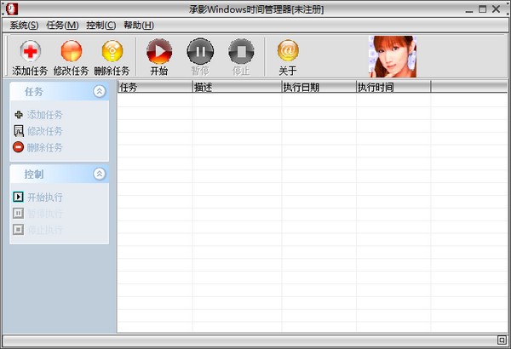The width and height of the screenshot is (511, 349).
Task: Click the pause icon beside 暂停执行
Action: (x=18, y=214)
